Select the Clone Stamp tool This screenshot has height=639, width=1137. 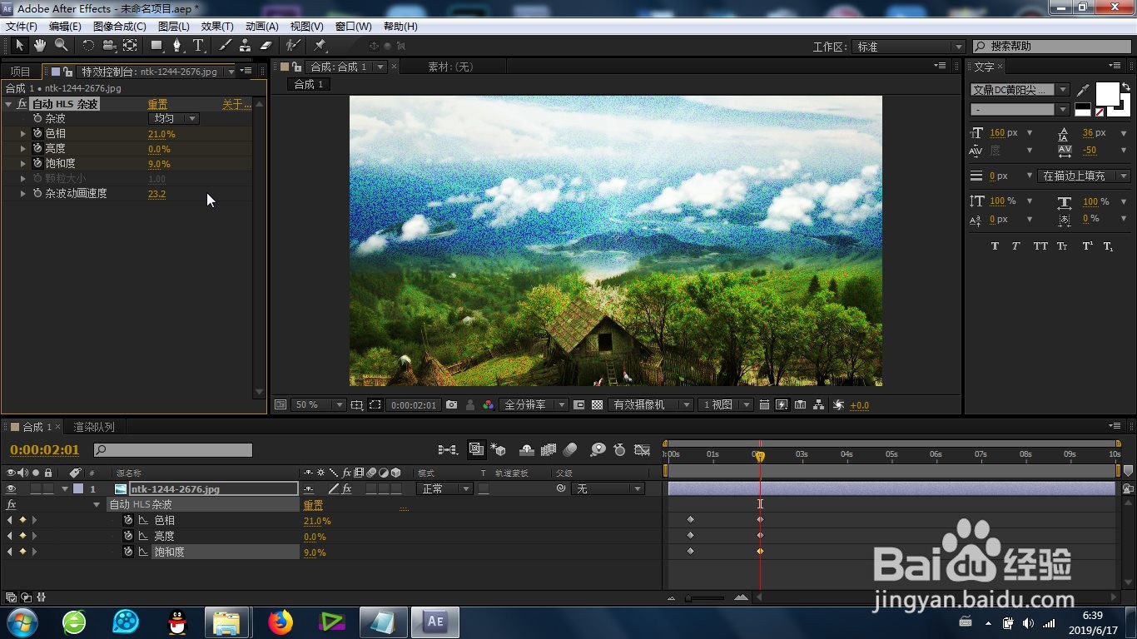(x=246, y=45)
